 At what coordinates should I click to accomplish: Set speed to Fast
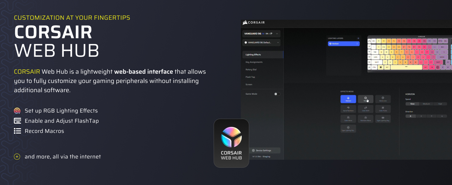click(x=440, y=104)
